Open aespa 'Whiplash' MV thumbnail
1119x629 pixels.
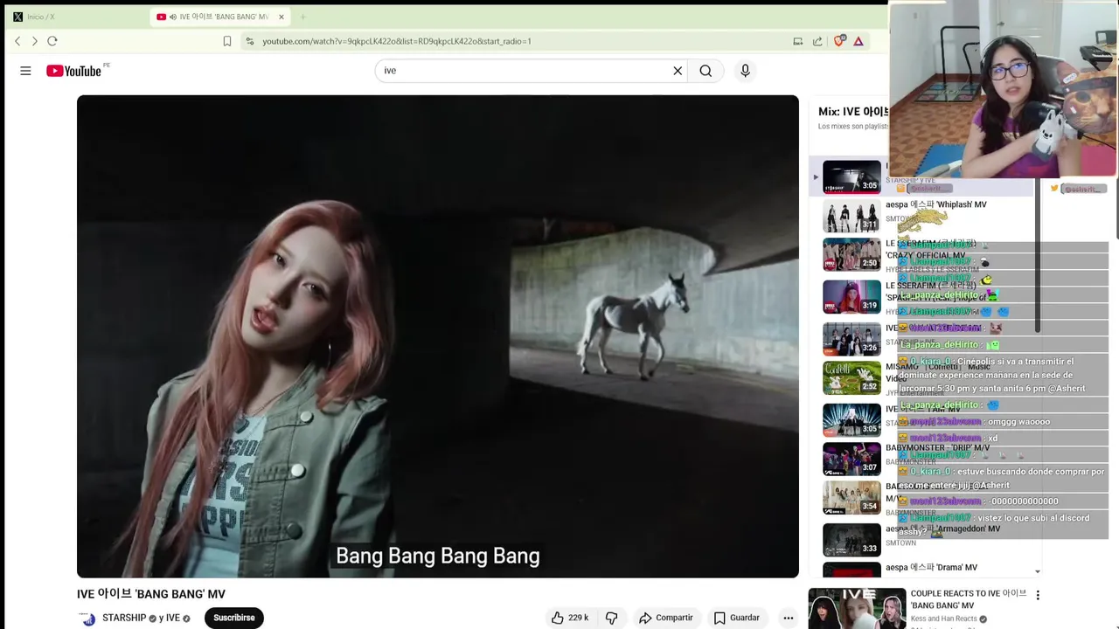click(851, 216)
